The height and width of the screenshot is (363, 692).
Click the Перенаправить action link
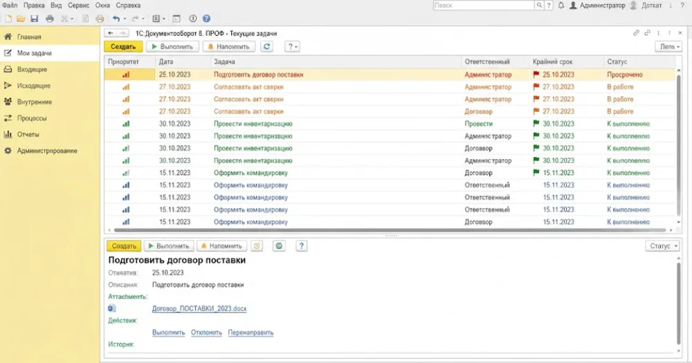tap(251, 332)
